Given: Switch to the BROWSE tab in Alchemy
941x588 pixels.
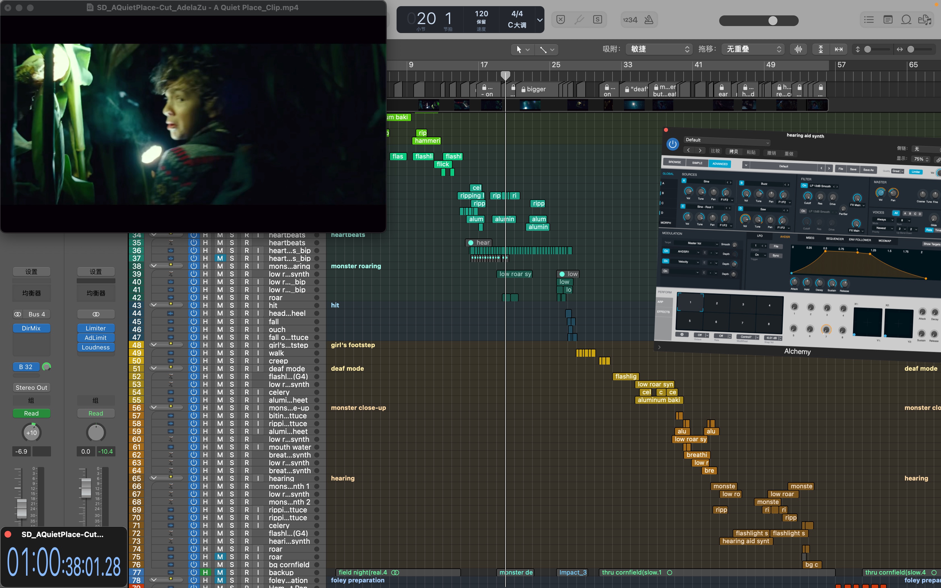Looking at the screenshot, I should click(674, 162).
